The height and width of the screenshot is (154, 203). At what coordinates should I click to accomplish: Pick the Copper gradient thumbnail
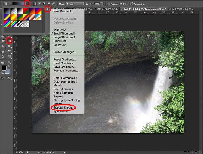(x=32, y=17)
